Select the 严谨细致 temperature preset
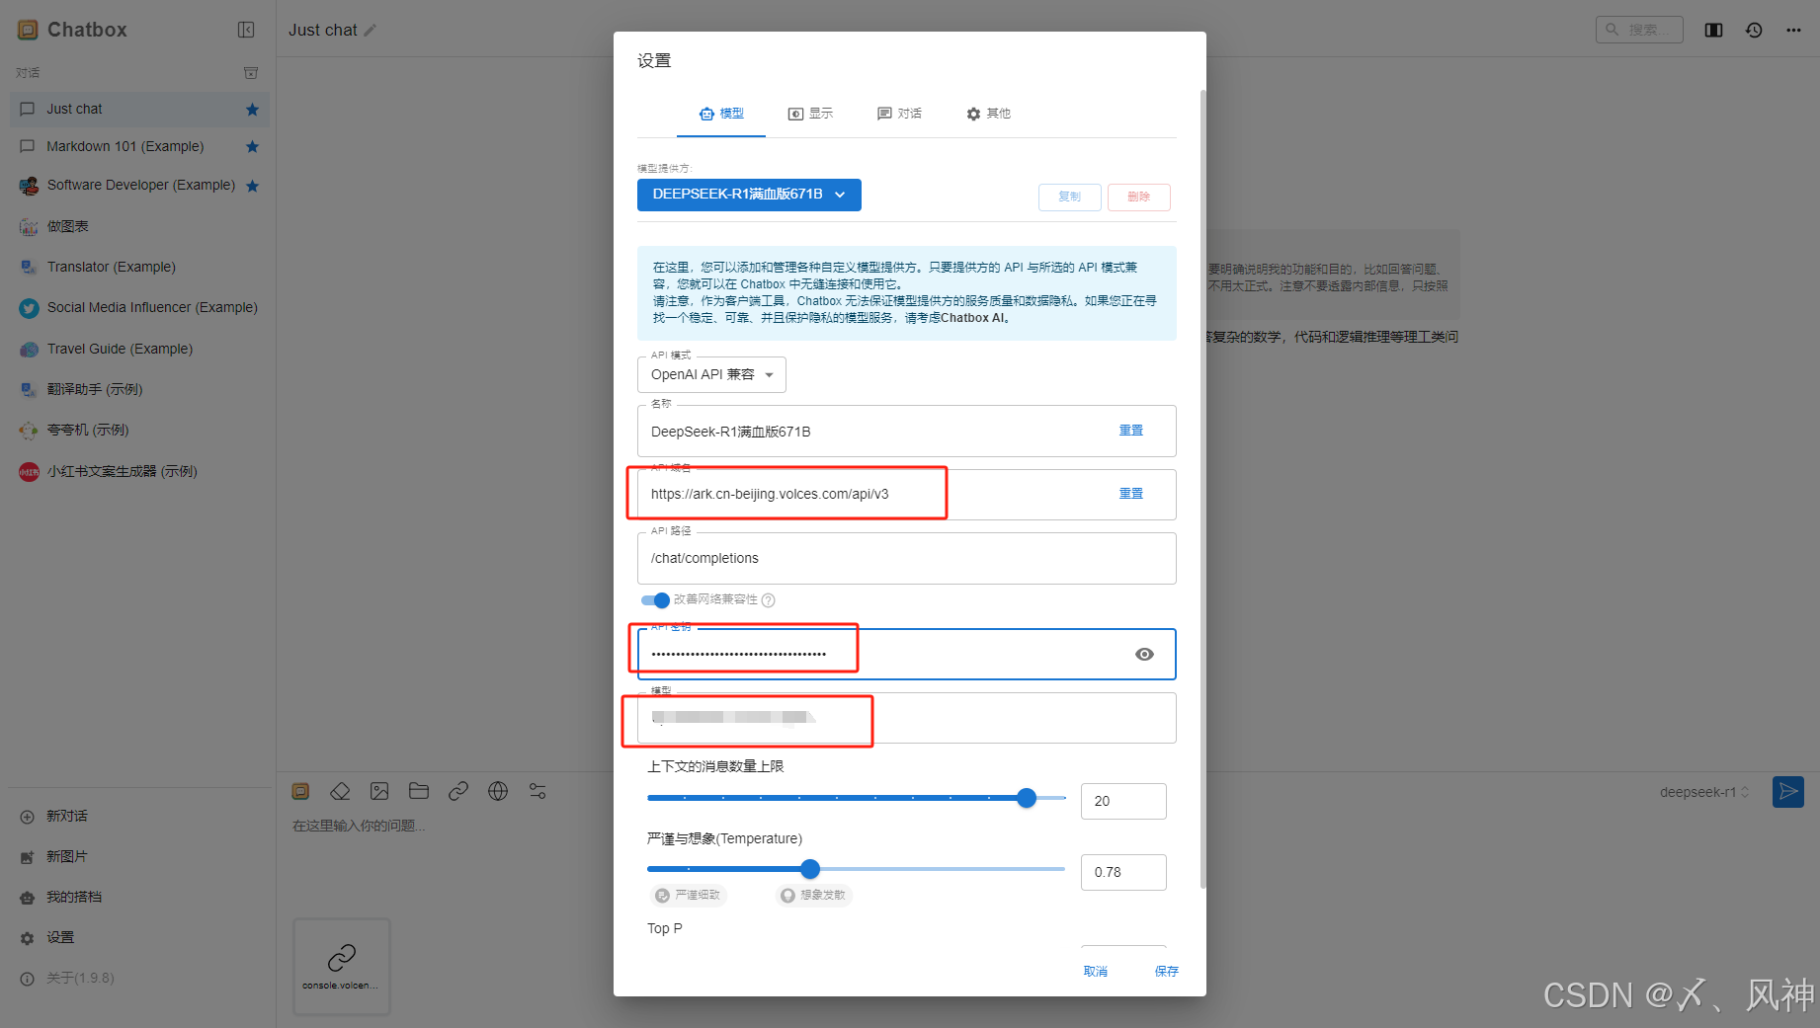The height and width of the screenshot is (1028, 1820). coord(689,896)
